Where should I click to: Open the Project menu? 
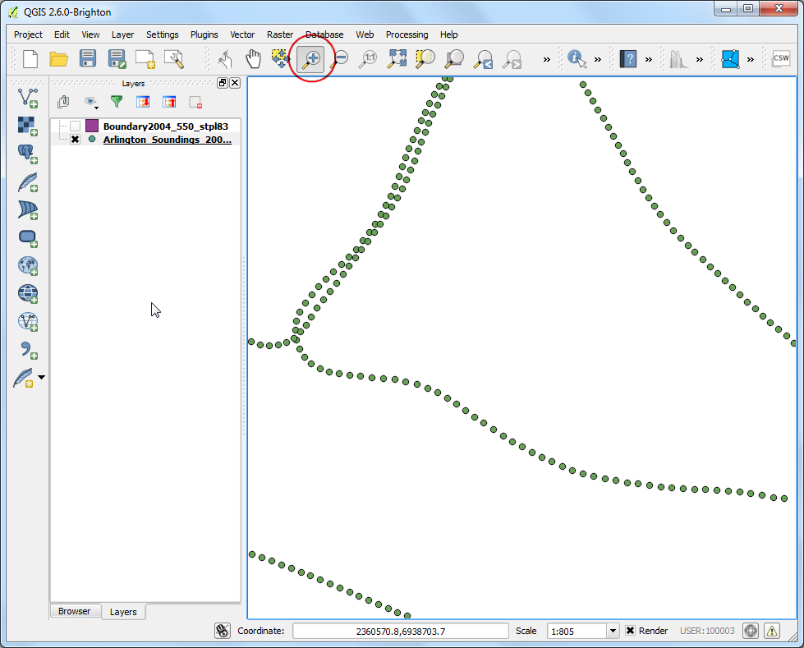coord(28,34)
